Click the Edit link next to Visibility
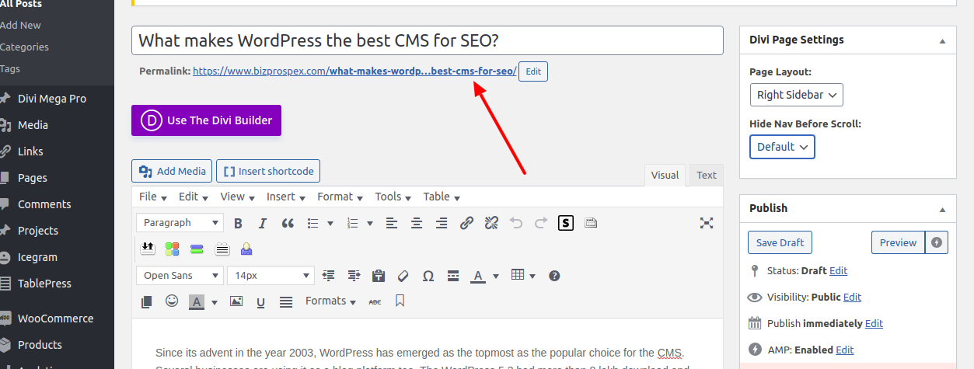The width and height of the screenshot is (974, 369). 852,298
